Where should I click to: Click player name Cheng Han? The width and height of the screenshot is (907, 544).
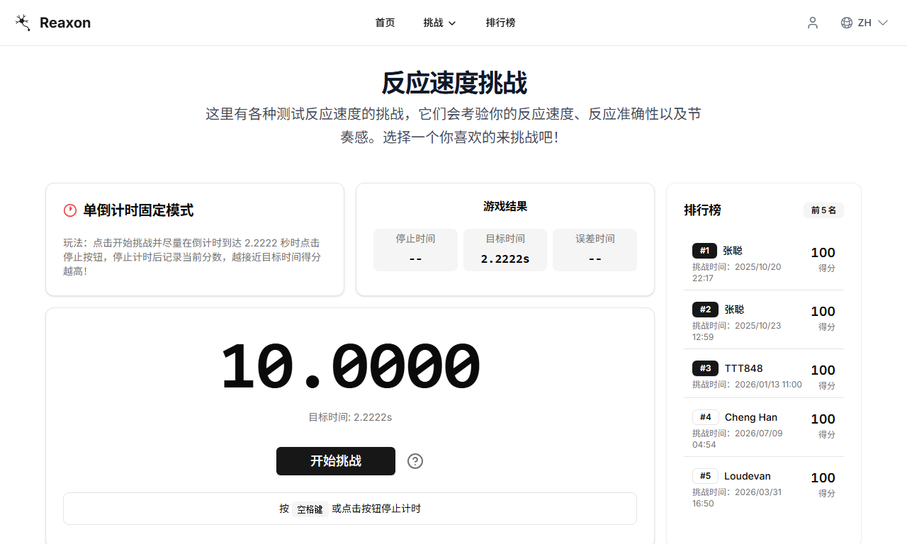(750, 417)
